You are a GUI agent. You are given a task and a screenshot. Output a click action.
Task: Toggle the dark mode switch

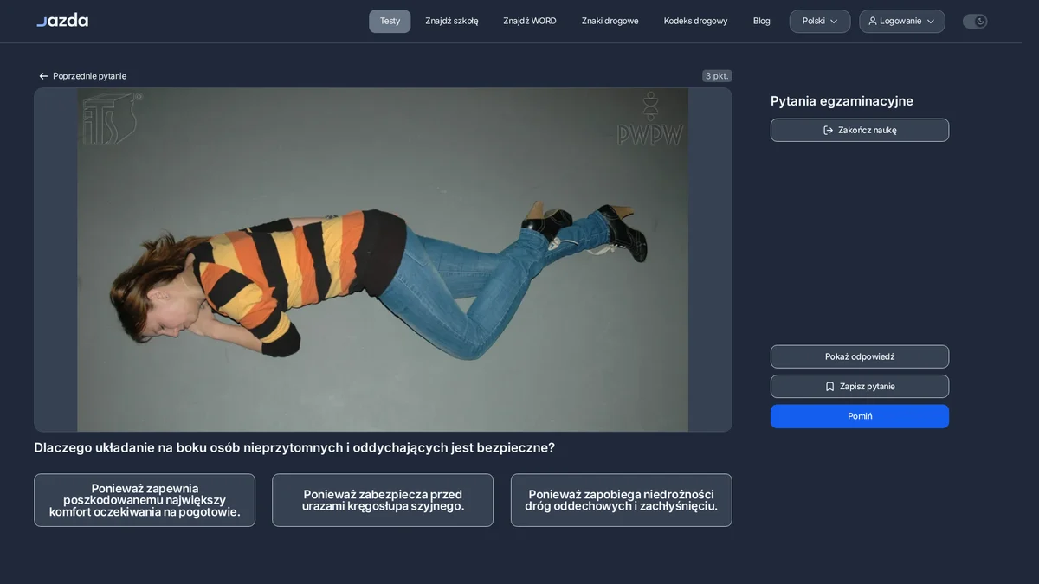coord(975,22)
